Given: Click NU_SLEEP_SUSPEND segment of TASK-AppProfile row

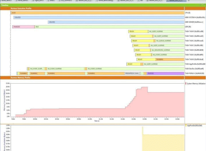Looking at the screenshot, I should tap(163, 64).
